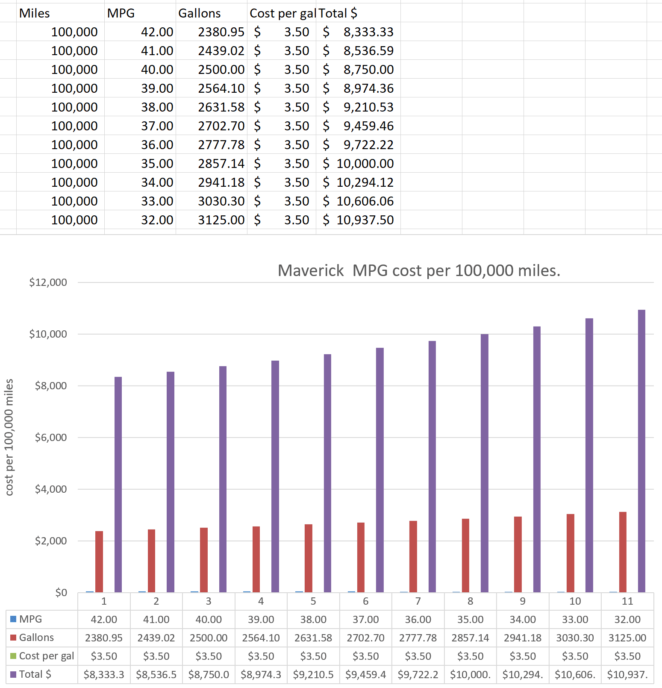Select the Miles cell in the 35.00 MPG row

pos(60,163)
